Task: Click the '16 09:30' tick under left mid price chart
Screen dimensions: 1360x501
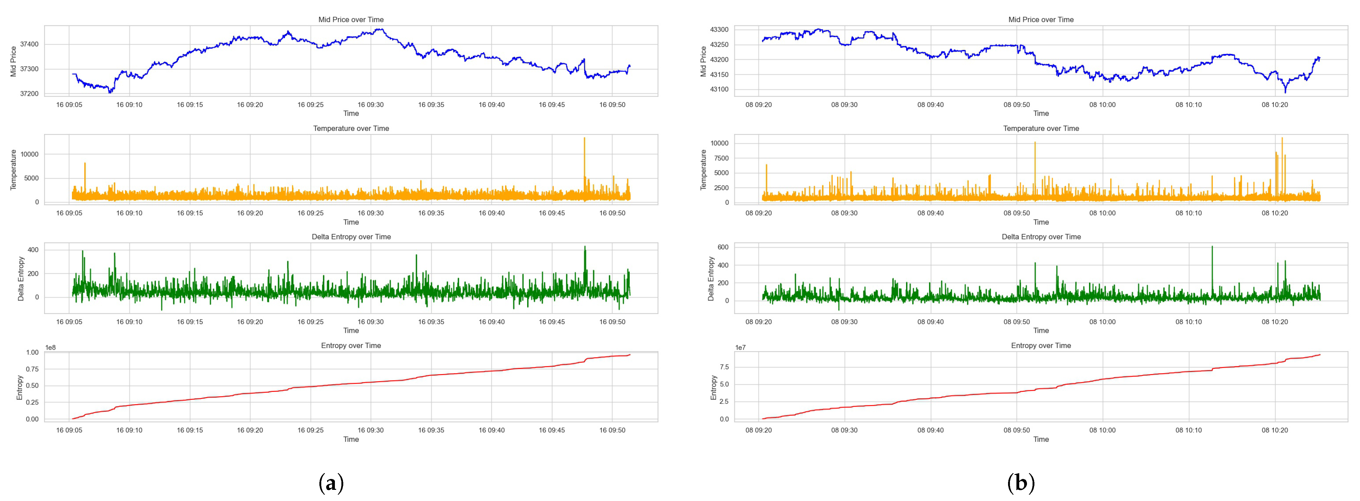Action: 371,105
